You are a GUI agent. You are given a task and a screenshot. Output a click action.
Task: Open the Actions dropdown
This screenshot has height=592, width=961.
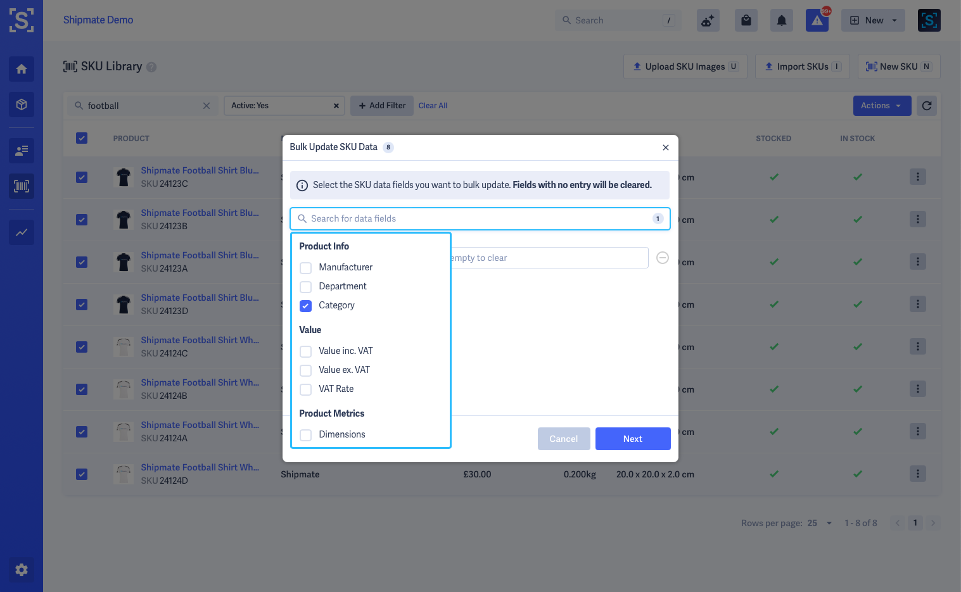click(882, 106)
